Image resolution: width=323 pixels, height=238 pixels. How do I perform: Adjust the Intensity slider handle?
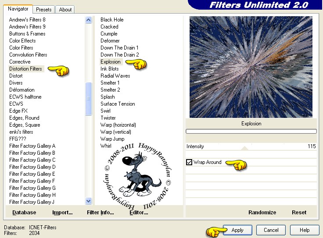[x=244, y=148]
